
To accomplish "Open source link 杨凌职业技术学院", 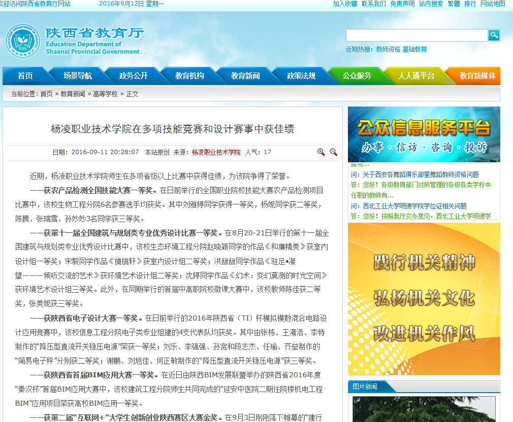I will tap(216, 152).
